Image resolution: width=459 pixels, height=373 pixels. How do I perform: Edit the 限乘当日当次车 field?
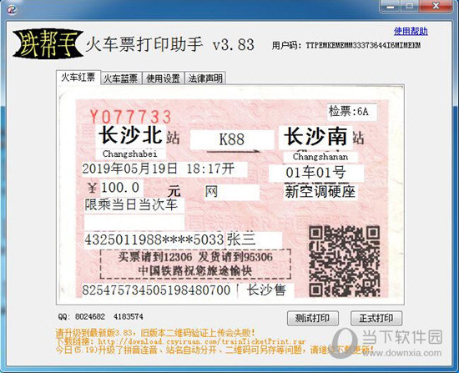coord(134,205)
